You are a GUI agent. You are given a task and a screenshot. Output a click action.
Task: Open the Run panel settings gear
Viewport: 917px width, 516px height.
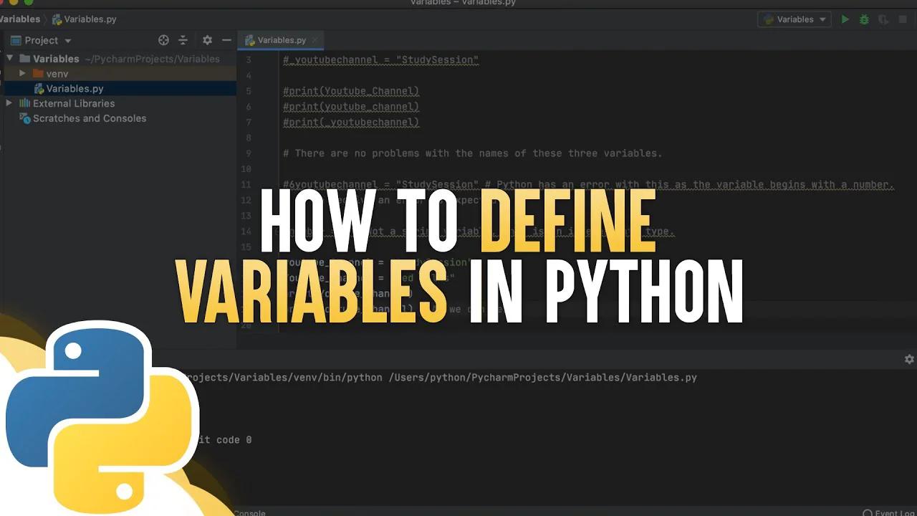point(909,359)
